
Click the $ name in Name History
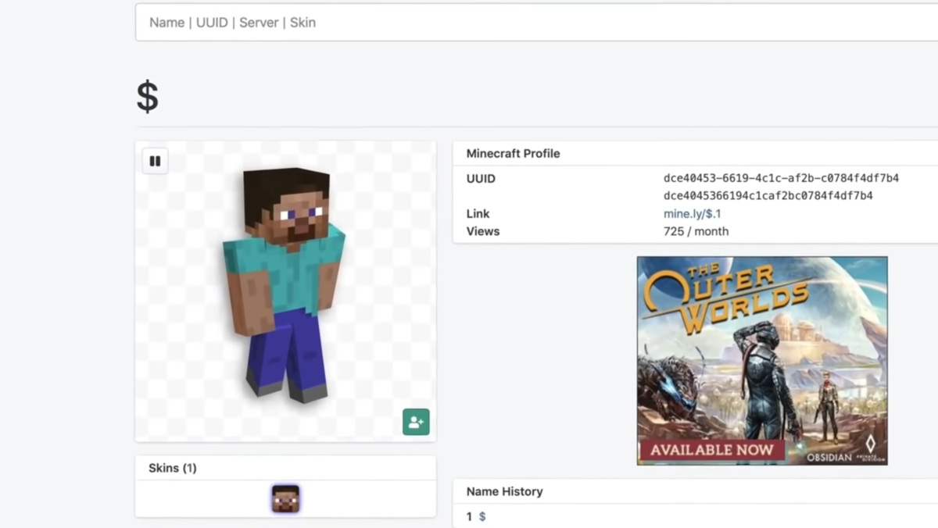click(x=482, y=516)
